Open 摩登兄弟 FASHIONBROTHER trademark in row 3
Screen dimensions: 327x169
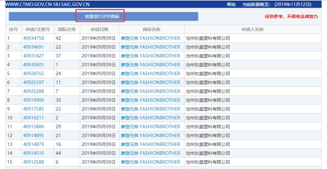click(x=150, y=56)
